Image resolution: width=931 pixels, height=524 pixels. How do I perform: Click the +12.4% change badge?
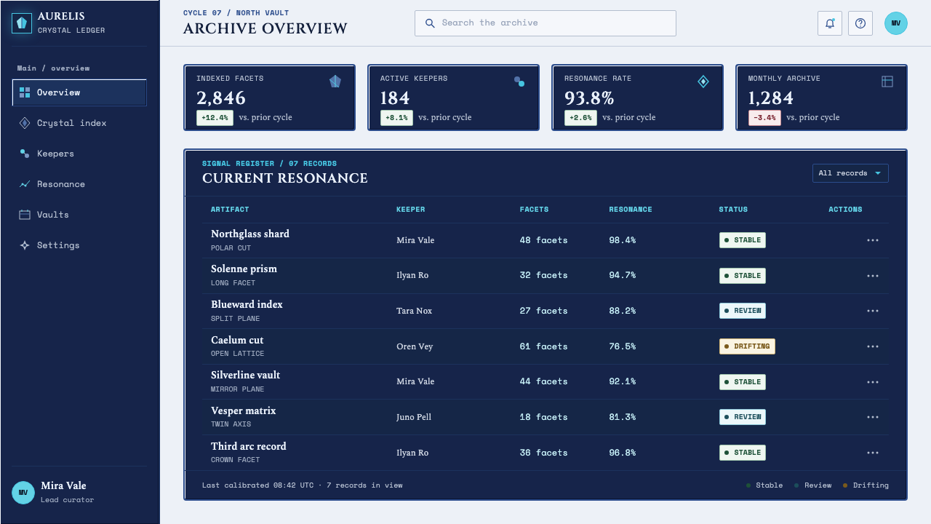215,117
